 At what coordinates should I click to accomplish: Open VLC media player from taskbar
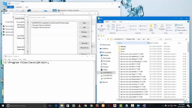(79, 106)
